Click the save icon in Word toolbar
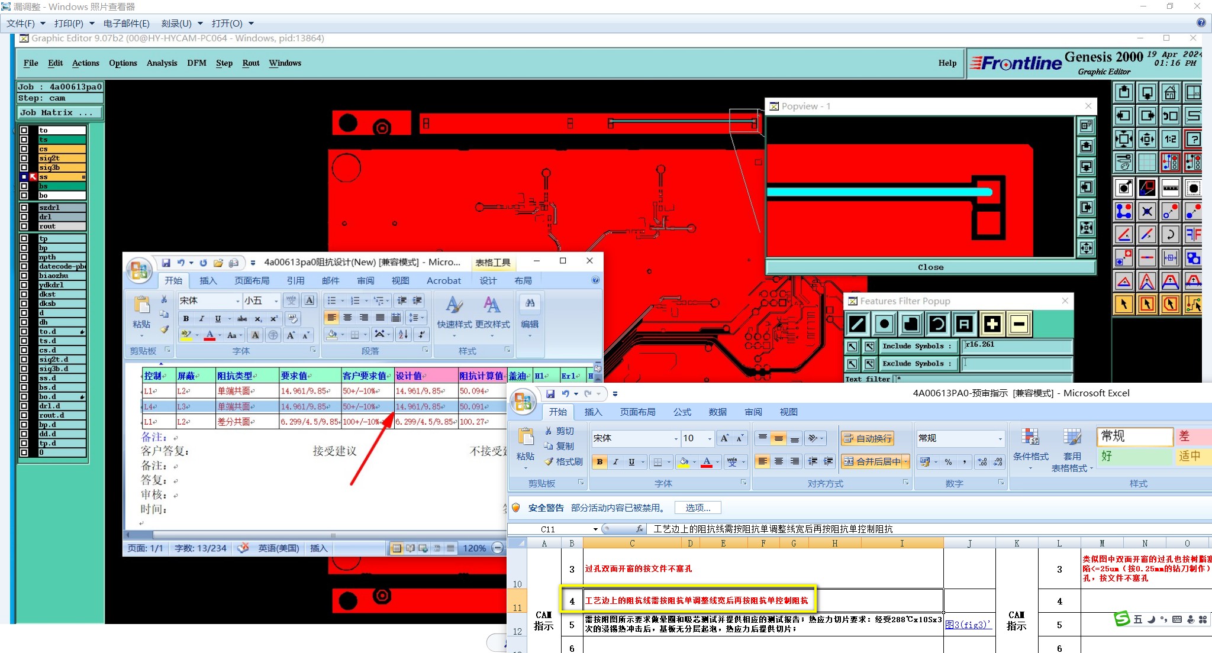 (x=166, y=263)
